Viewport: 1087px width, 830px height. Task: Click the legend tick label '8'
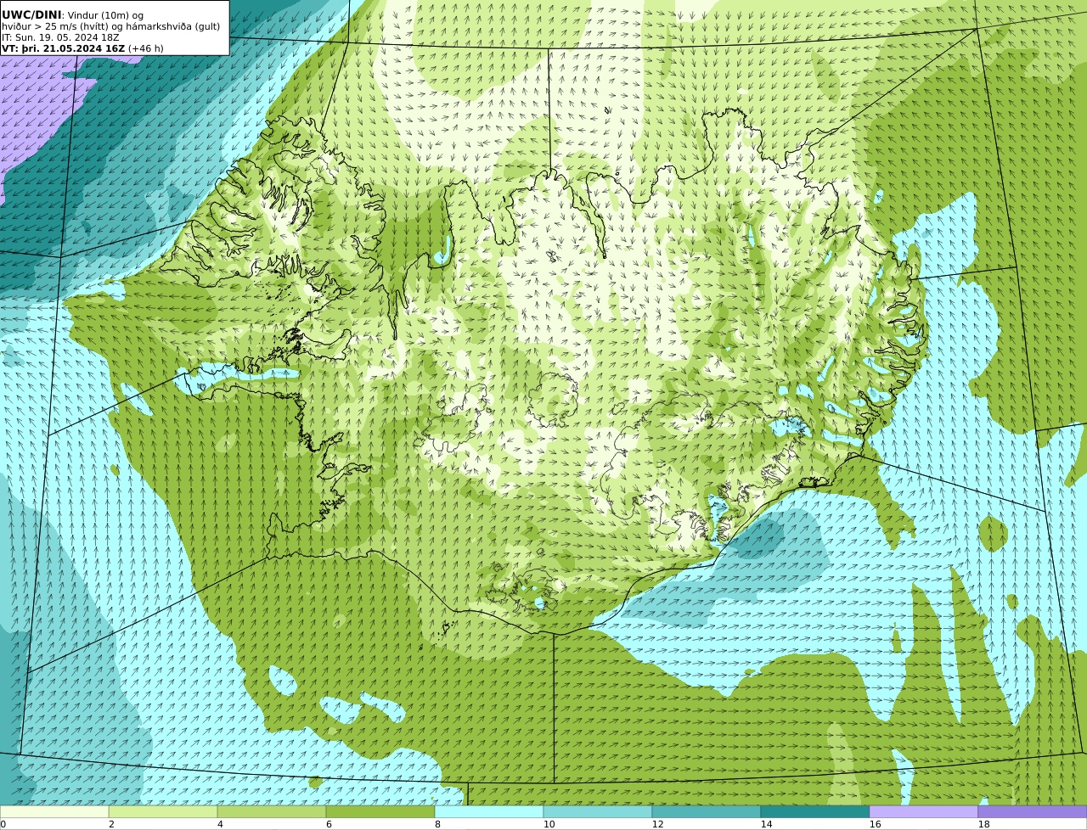click(x=437, y=824)
